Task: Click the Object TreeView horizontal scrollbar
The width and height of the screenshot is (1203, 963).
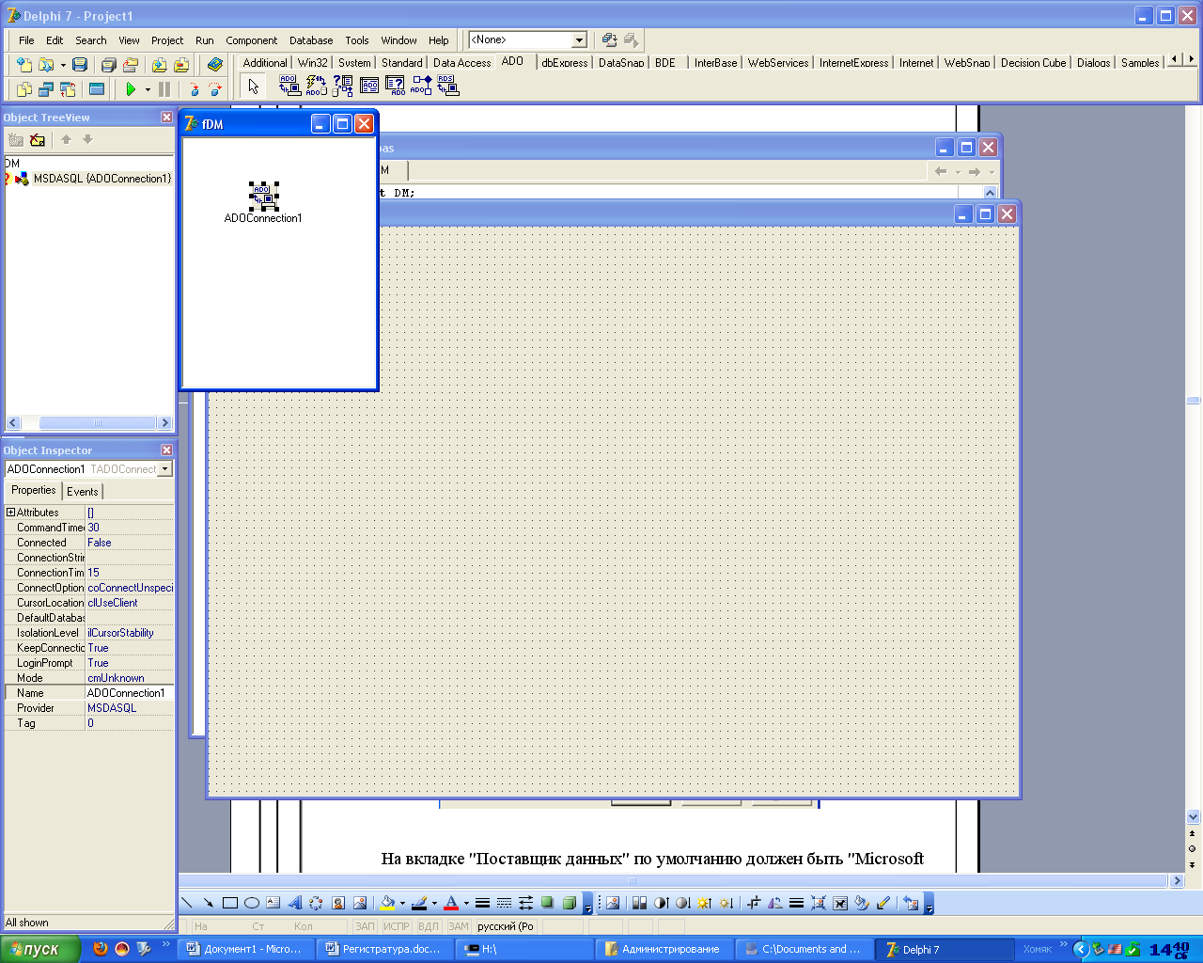Action: [89, 423]
